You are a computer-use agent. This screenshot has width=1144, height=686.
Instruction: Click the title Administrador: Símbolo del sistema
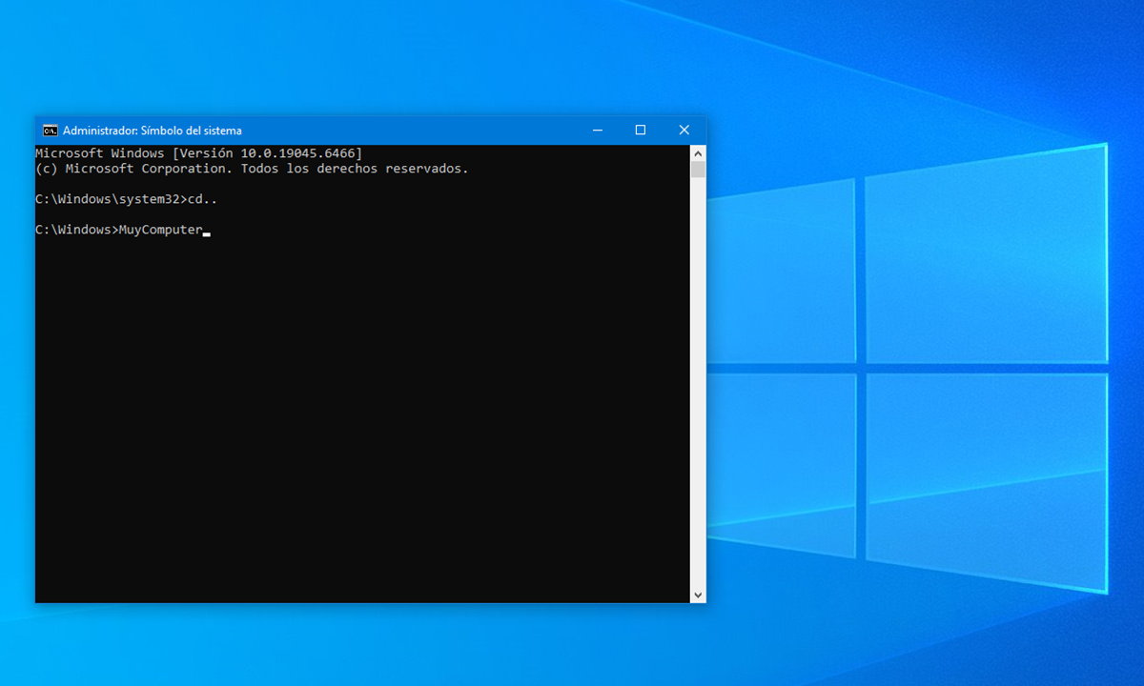click(x=153, y=131)
